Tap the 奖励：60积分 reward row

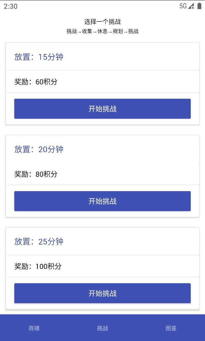[x=36, y=82]
